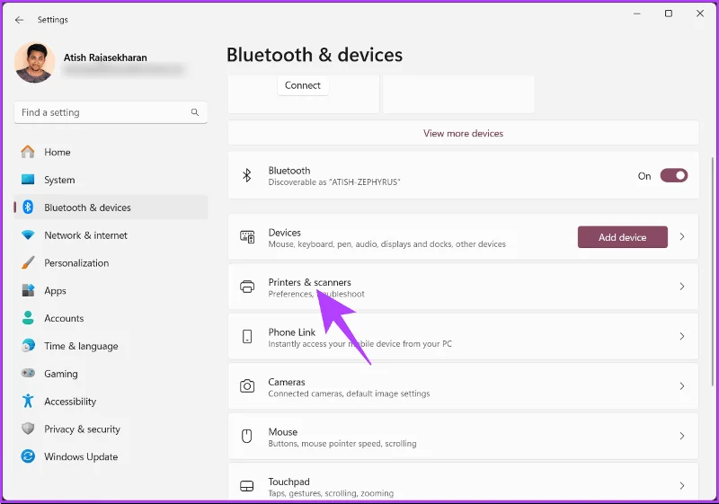The width and height of the screenshot is (719, 504).
Task: Click the Devices keyboard icon
Action: (247, 237)
